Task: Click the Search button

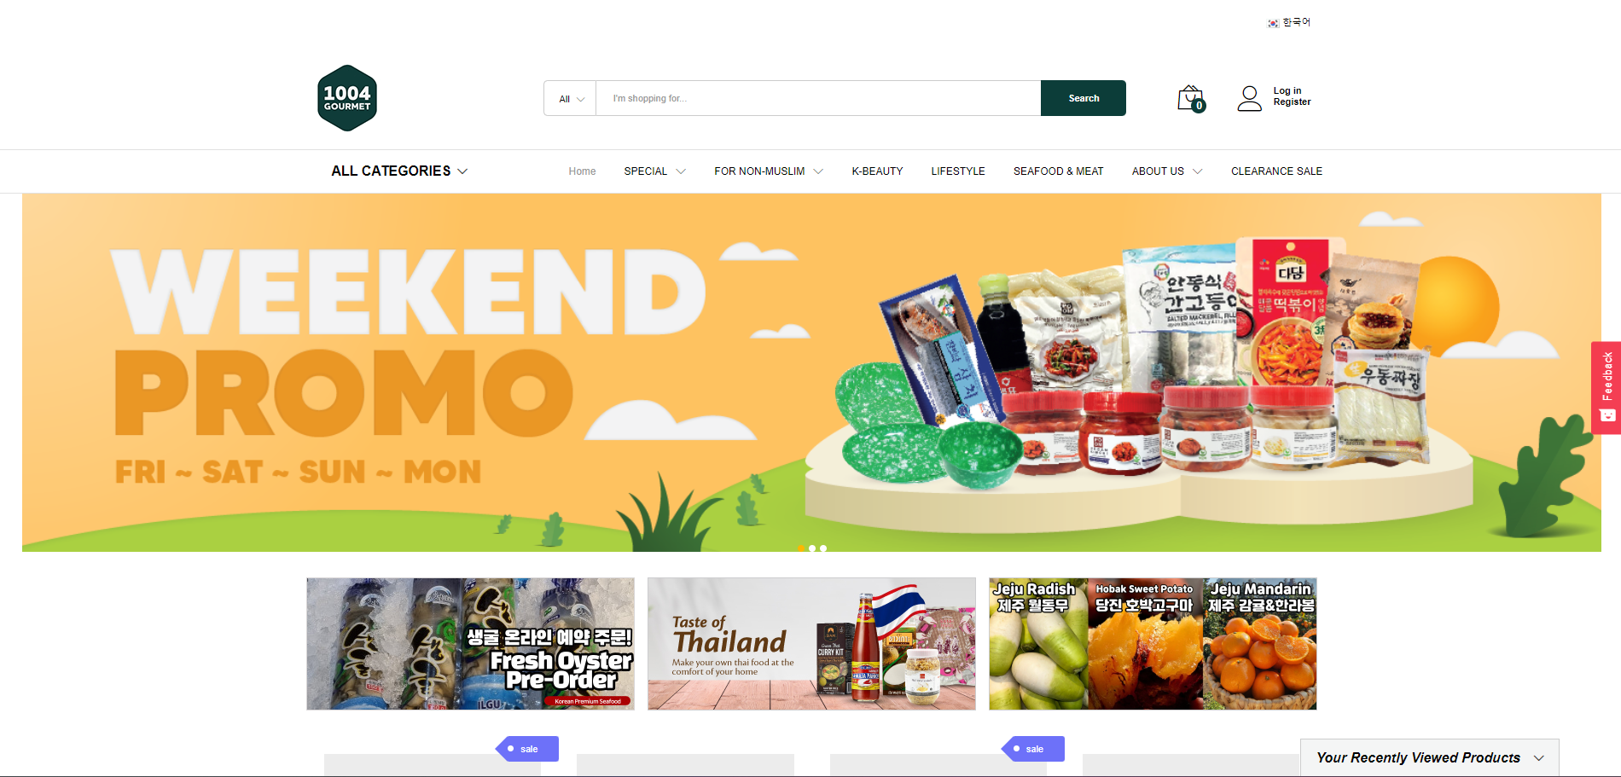Action: [1084, 98]
